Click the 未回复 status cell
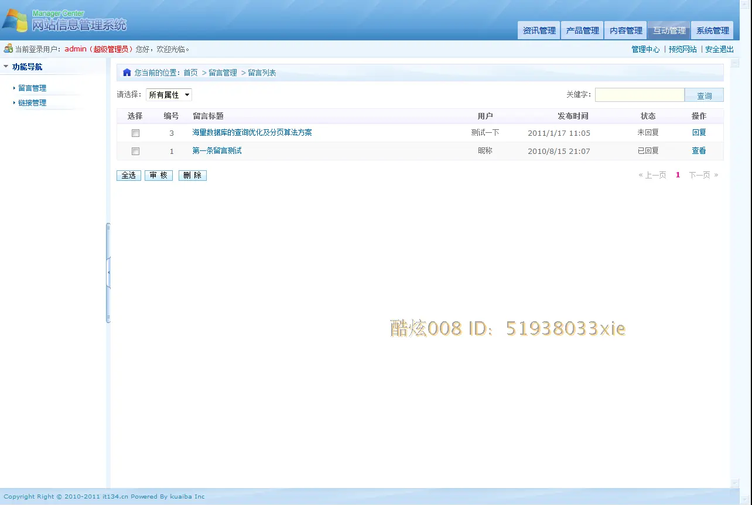752x505 pixels. 648,133
